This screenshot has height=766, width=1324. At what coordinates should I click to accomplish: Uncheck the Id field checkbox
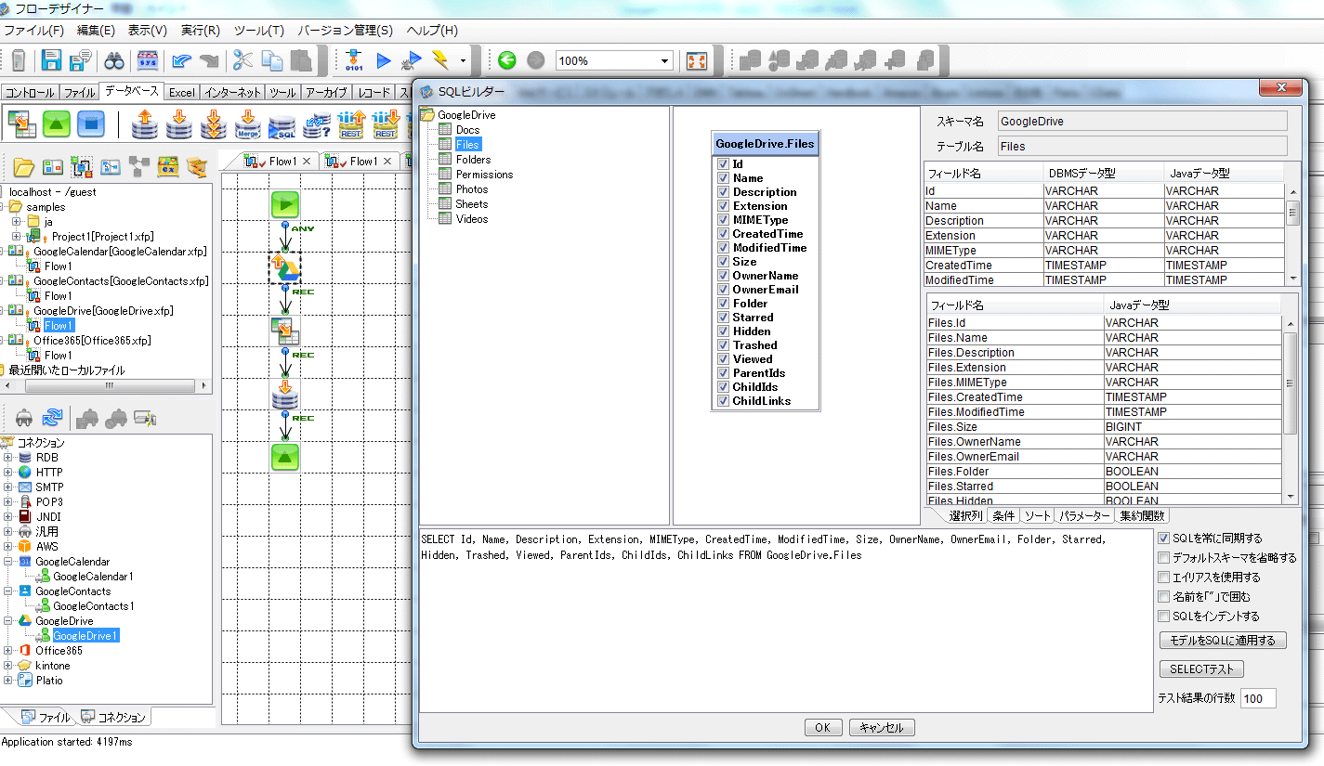(x=723, y=164)
